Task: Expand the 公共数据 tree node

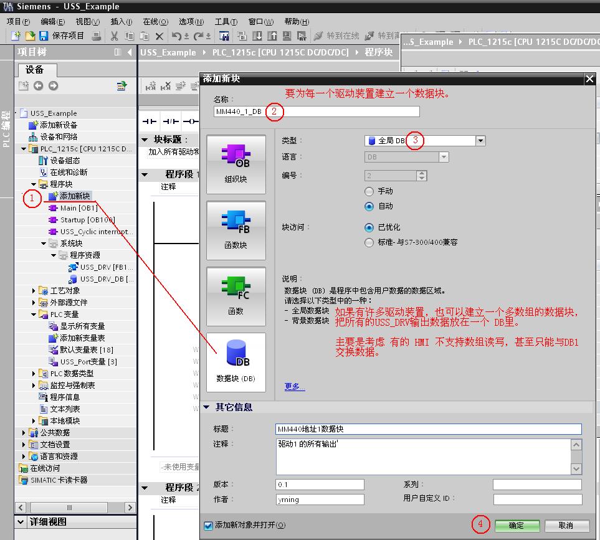Action: point(24,432)
